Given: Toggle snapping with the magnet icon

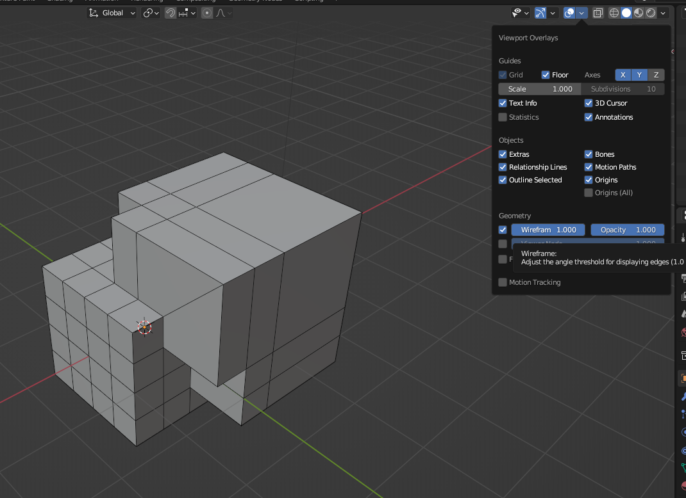Looking at the screenshot, I should [170, 13].
